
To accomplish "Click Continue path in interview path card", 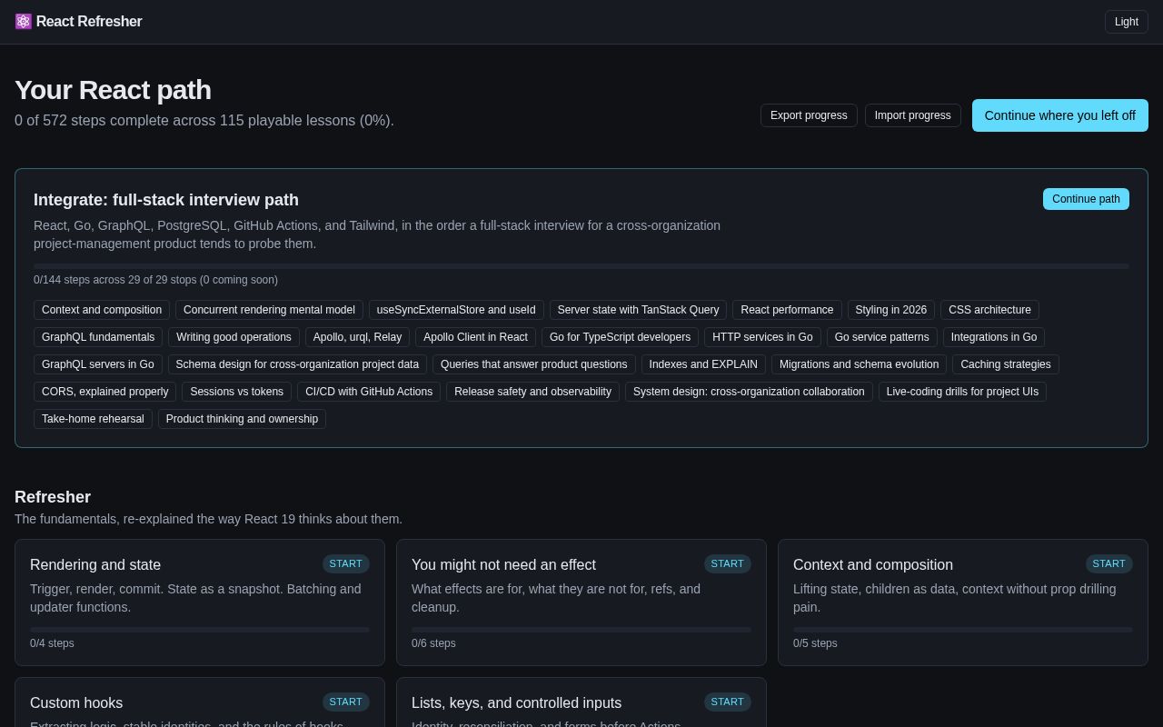I will [1086, 199].
